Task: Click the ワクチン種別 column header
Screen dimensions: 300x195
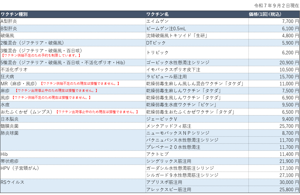Action: tap(73, 14)
